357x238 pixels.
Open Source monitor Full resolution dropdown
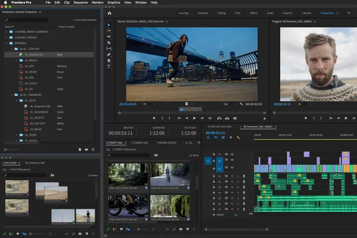point(229,104)
